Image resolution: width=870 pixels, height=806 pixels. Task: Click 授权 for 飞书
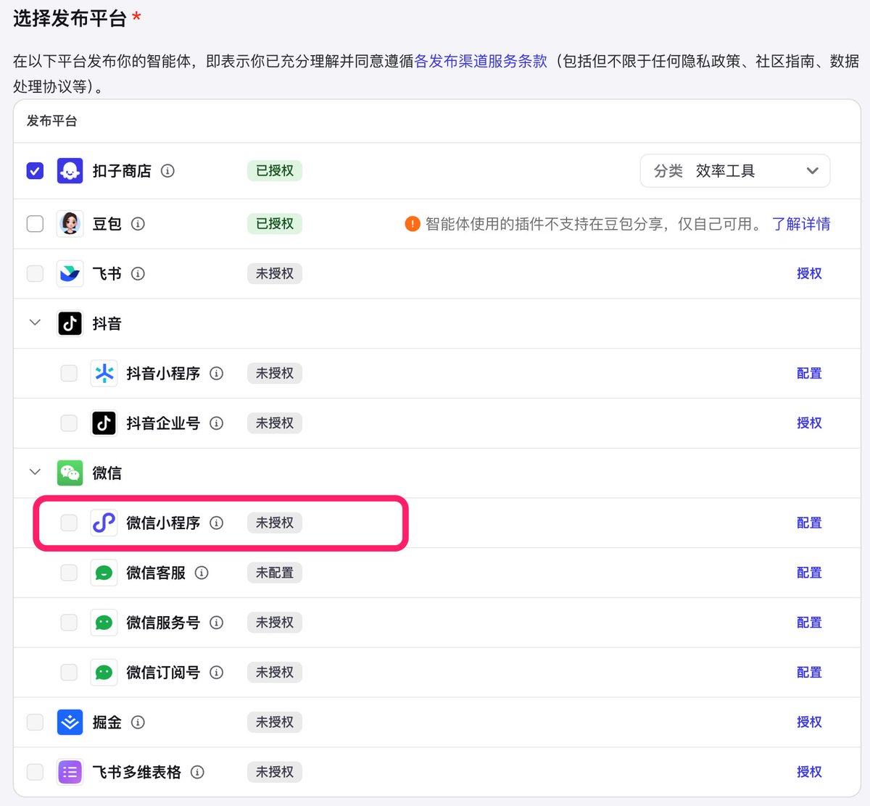(809, 274)
